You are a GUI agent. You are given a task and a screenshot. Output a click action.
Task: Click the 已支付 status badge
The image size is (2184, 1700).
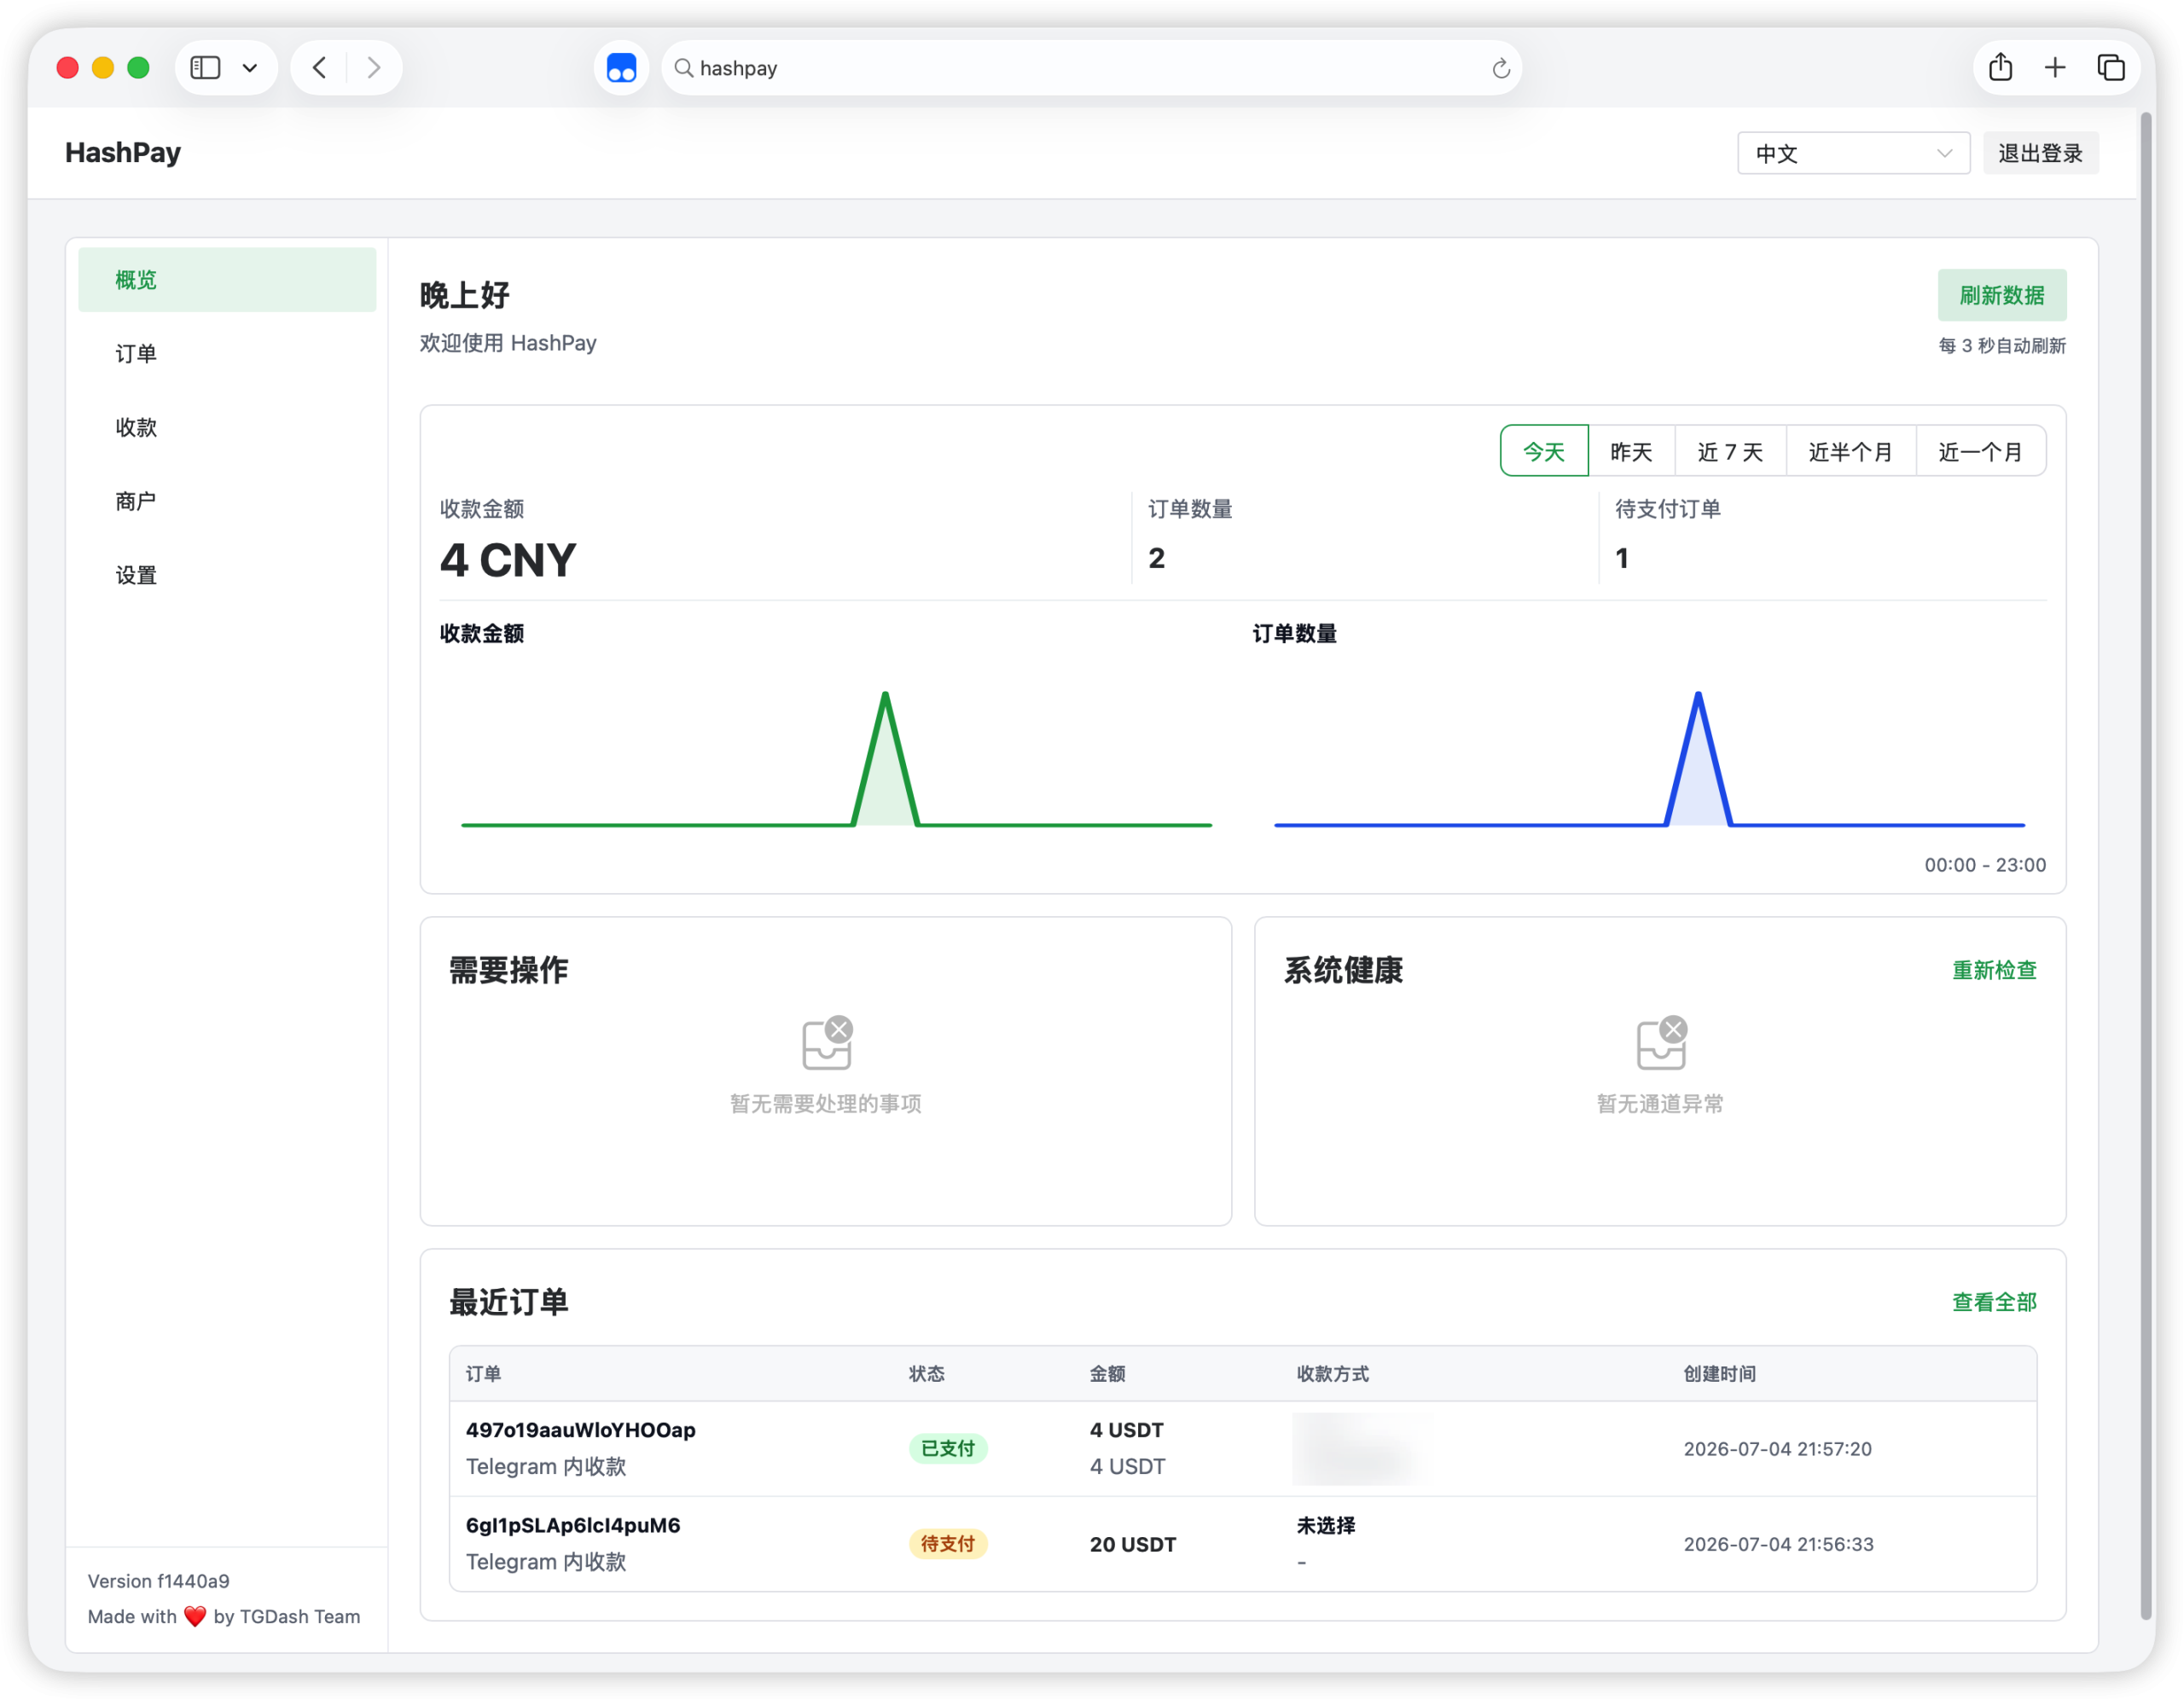coord(948,1448)
